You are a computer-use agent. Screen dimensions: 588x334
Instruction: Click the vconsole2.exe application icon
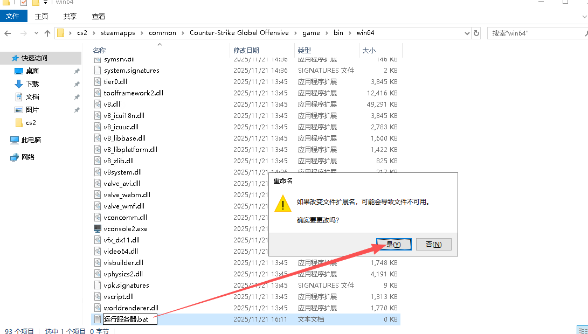click(x=98, y=229)
